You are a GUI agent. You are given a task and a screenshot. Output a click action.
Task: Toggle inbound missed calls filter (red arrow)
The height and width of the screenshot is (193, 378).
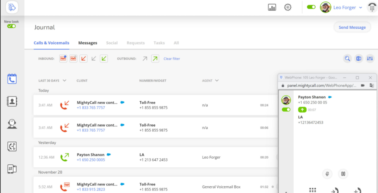84,58
